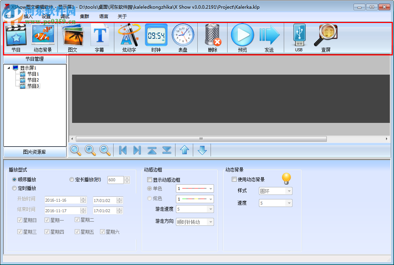
Task: Switch to the 图片资源库 panel
Action: 34,152
